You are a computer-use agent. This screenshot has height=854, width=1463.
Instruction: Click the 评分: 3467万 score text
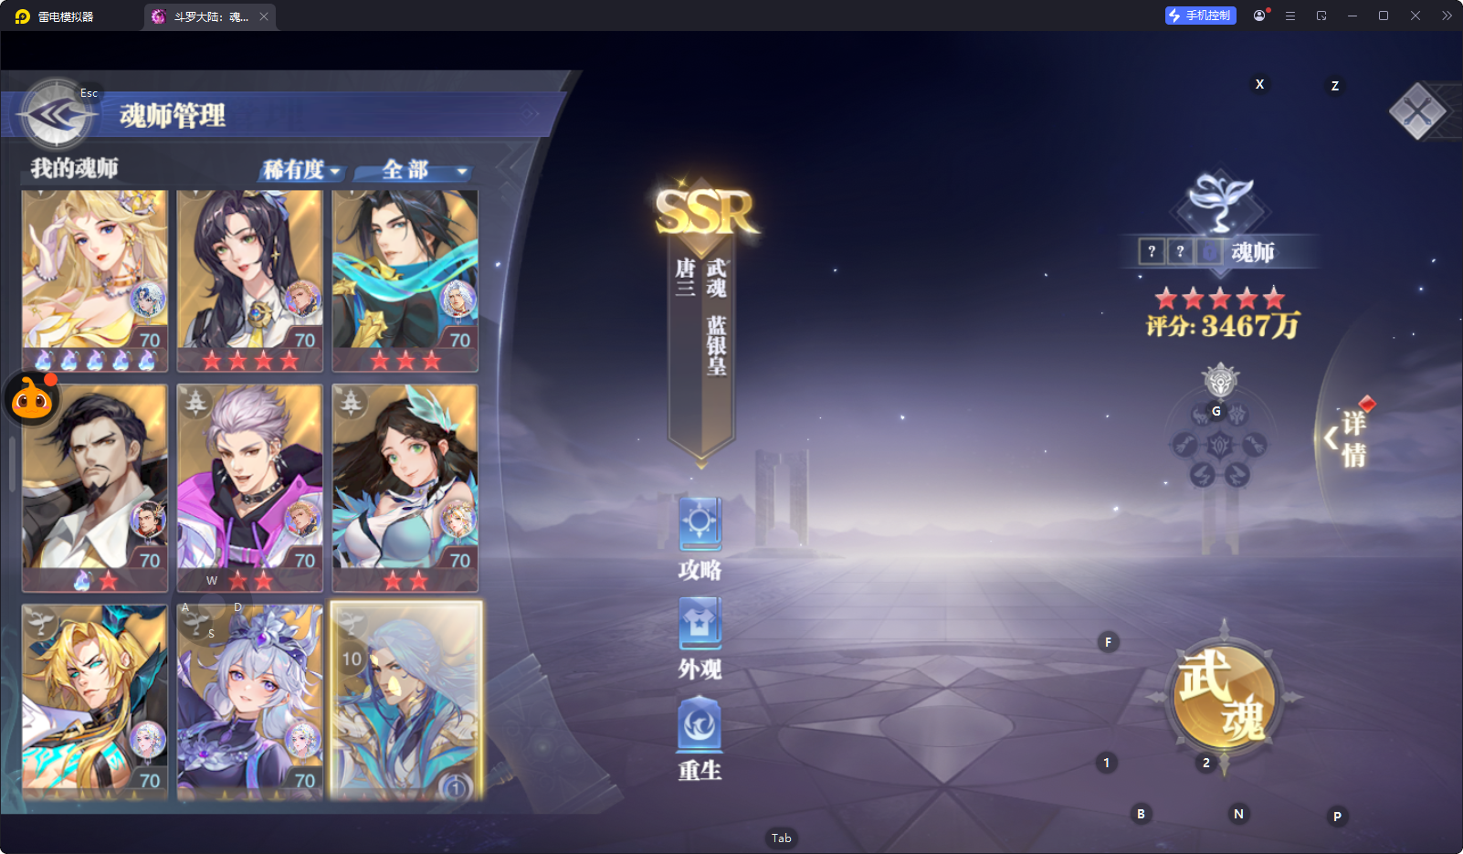(1223, 326)
